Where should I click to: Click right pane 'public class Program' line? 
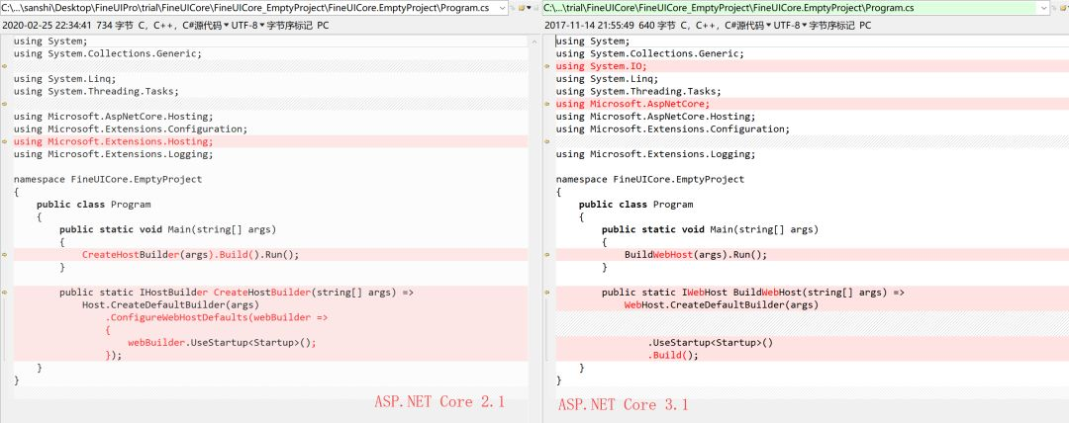[x=636, y=205]
